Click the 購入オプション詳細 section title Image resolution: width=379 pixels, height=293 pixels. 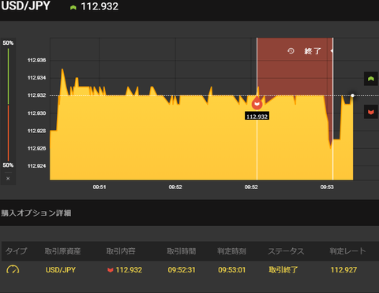tap(36, 213)
